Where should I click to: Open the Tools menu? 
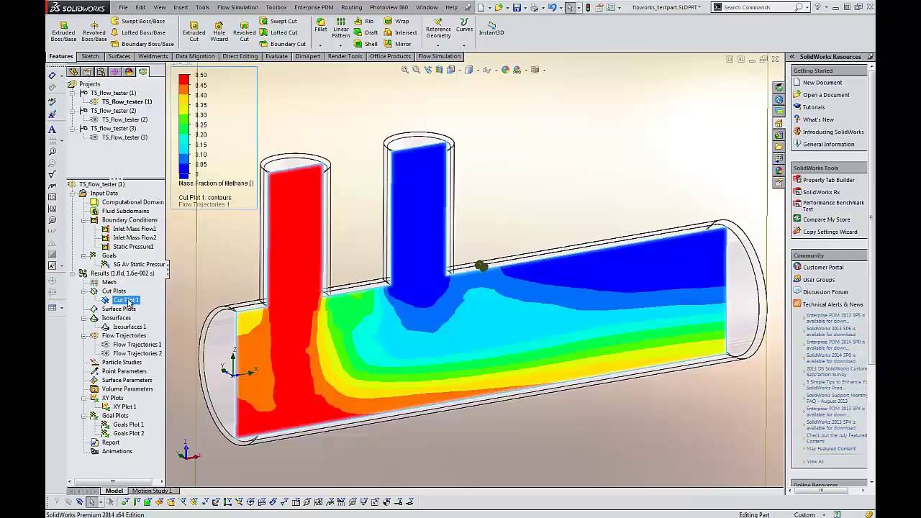[x=202, y=7]
